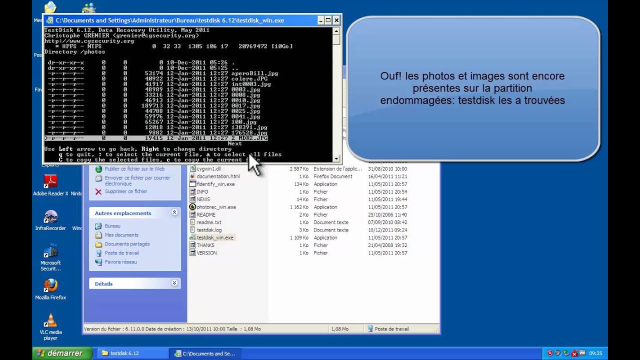Click the INFO file icon
This screenshot has height=360, width=640.
click(x=192, y=191)
